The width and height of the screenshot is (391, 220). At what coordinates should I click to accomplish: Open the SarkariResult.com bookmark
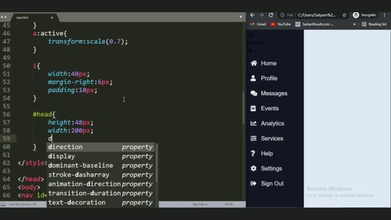click(x=315, y=24)
